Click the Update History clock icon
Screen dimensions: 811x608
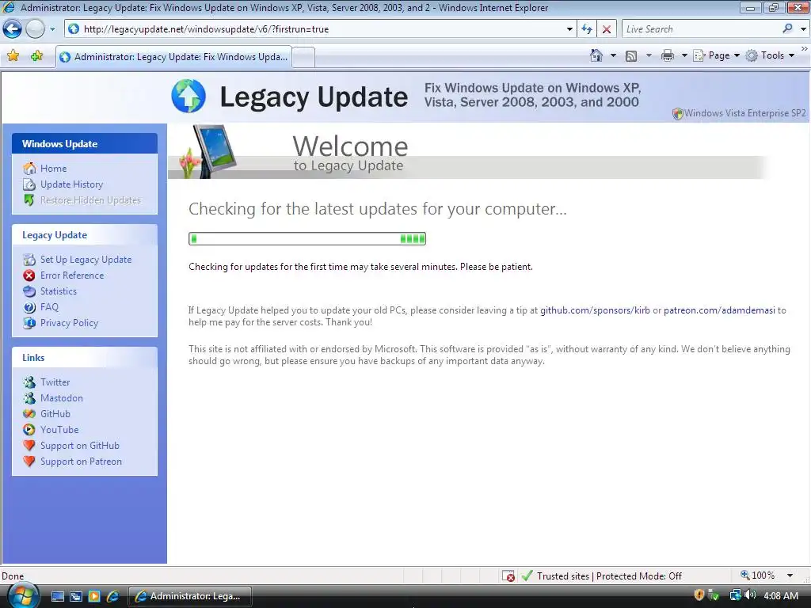point(29,184)
